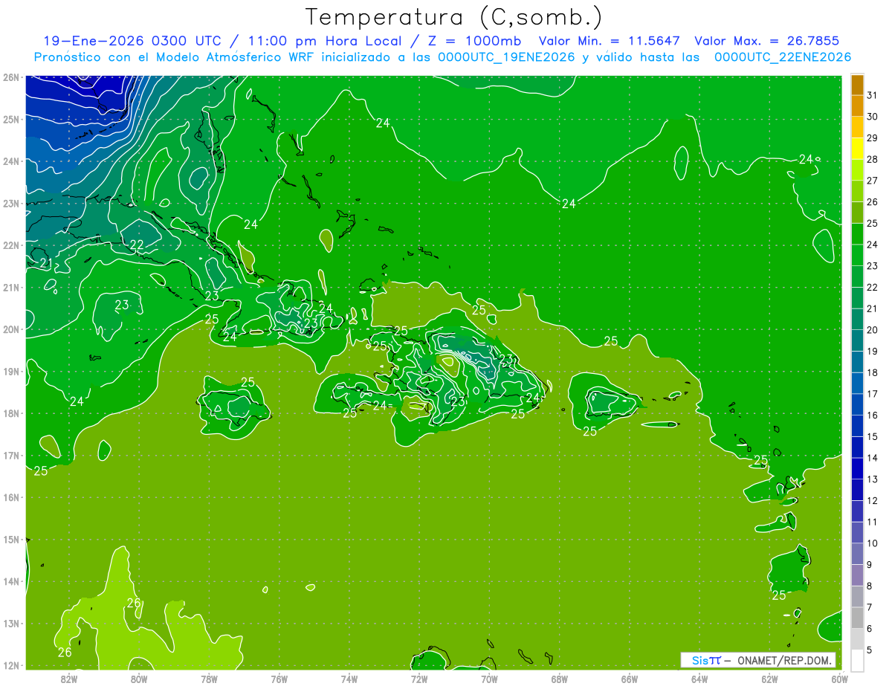Click the legend label "20" on the color scale

(x=872, y=330)
